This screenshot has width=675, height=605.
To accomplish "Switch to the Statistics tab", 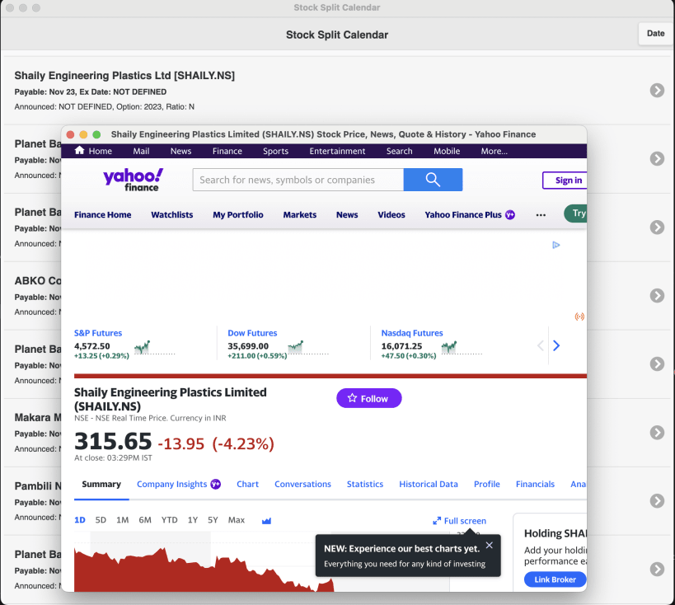I will (365, 485).
